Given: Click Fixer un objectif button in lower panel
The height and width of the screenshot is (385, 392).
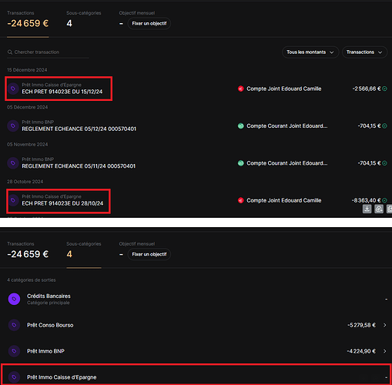Looking at the screenshot, I should coord(149,254).
